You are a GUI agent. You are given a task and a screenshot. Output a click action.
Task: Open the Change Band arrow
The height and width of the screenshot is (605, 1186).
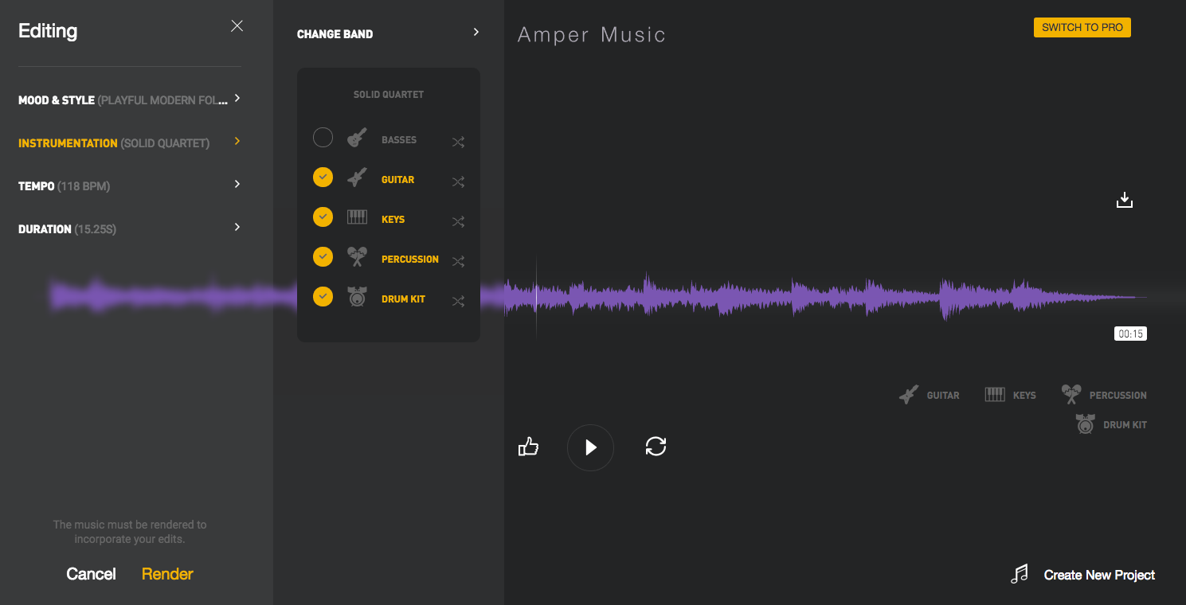476,32
